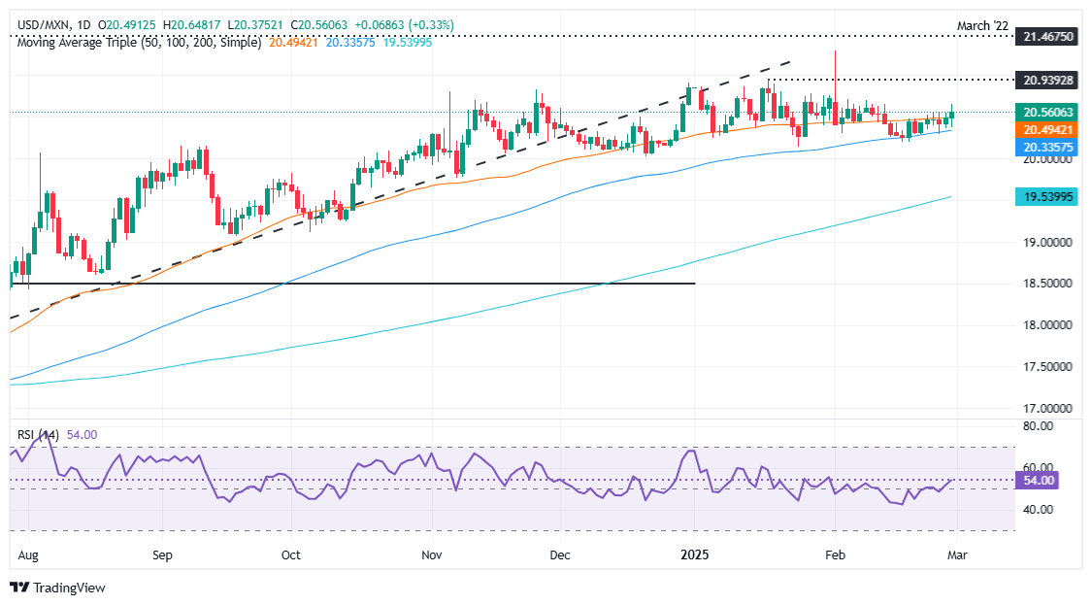Click the green 20.56063 current price tag

coord(1046,113)
